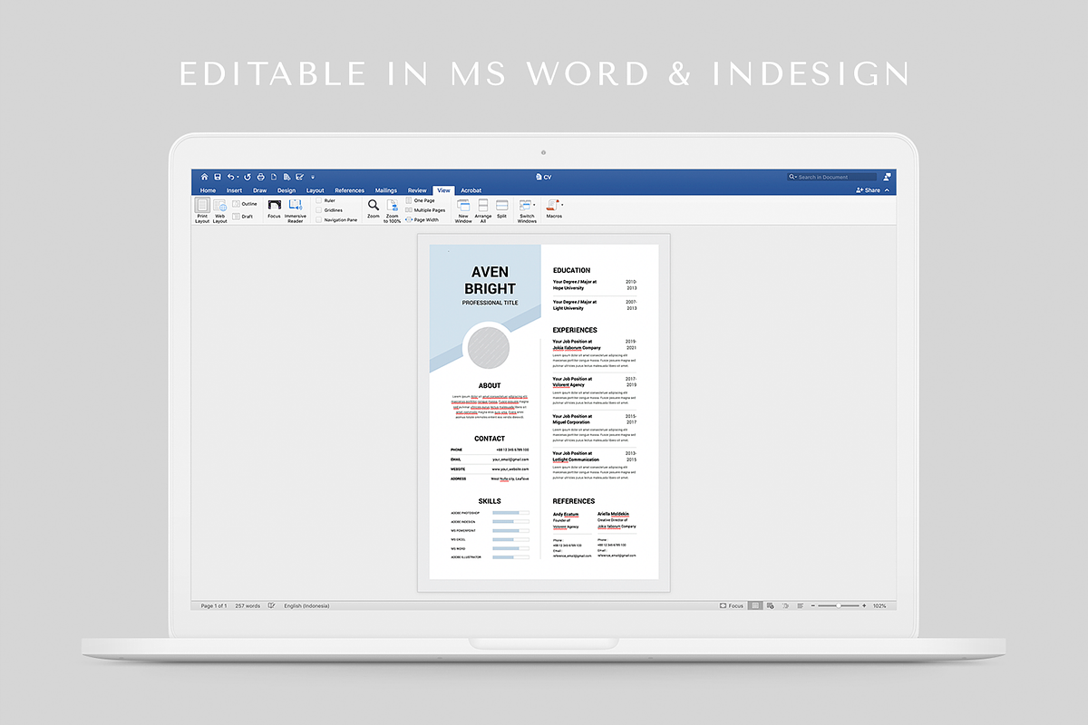Enter Focus mode from the ribbon
The width and height of the screenshot is (1088, 725).
pos(274,211)
